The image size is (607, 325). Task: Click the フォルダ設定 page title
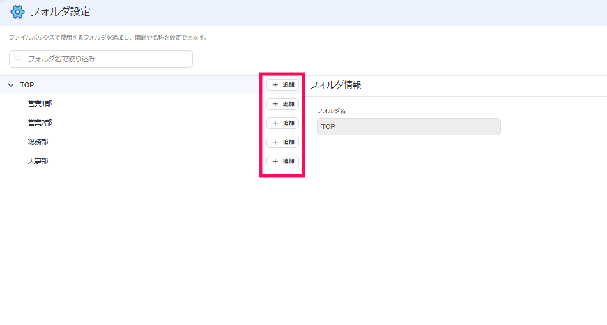click(60, 11)
